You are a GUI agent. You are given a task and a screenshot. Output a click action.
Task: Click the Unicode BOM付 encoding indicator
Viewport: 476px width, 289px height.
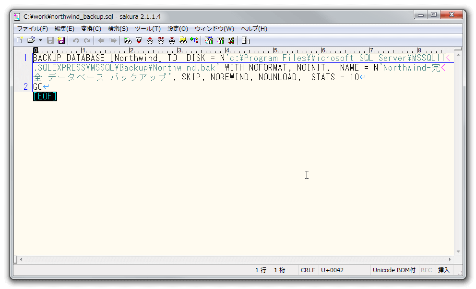coord(394,270)
